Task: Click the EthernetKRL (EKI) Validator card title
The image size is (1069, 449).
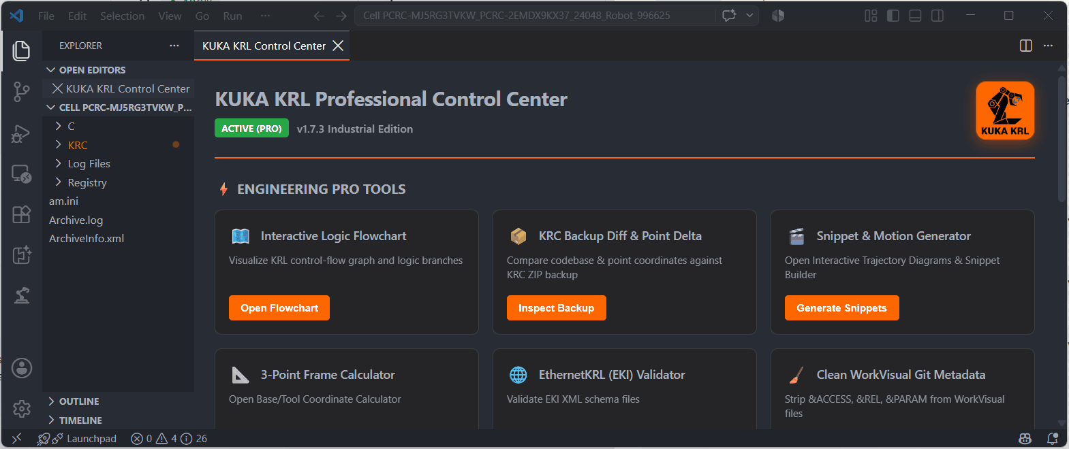Action: click(612, 375)
